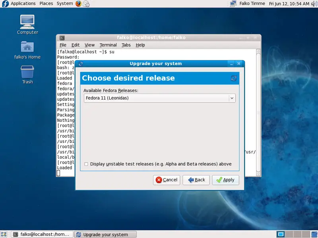318x238 pixels.
Task: Click the Upgrade dialog titlebar refresh icon
Action: 81,64
